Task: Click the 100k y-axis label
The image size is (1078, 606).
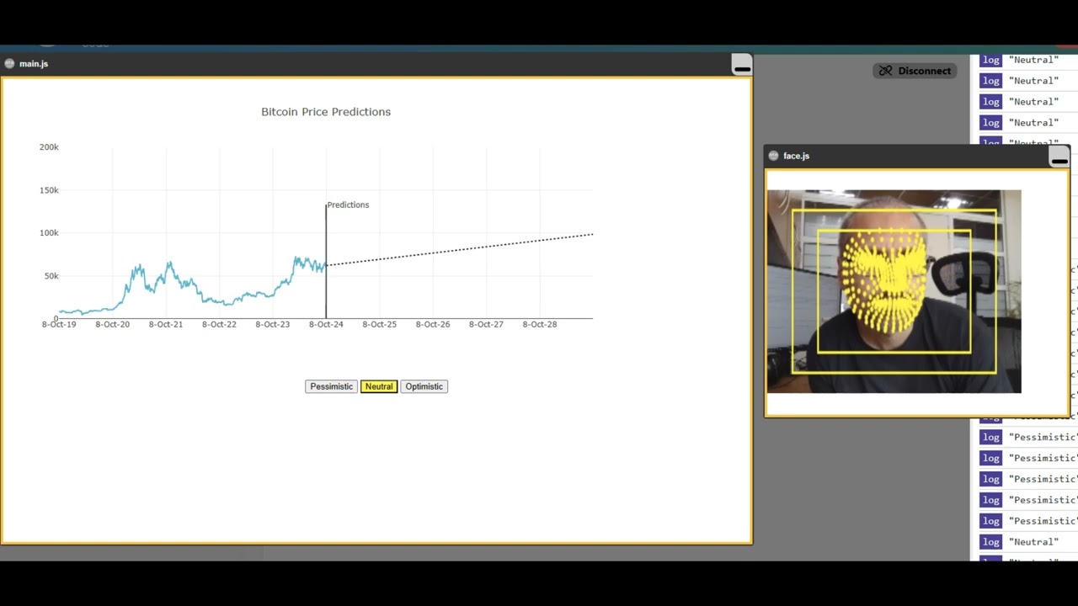Action: (x=49, y=233)
